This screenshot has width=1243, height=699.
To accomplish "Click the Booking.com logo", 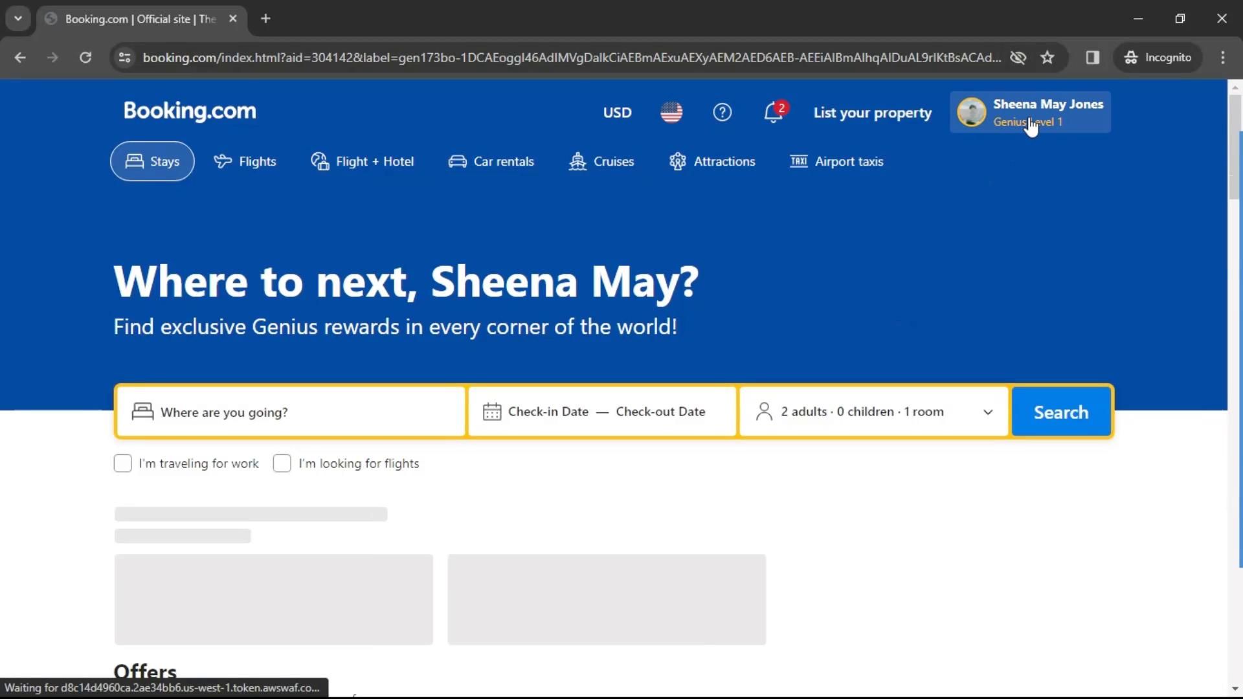I will (x=190, y=111).
